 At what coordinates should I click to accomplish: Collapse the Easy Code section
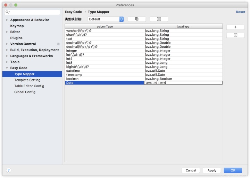[7, 68]
